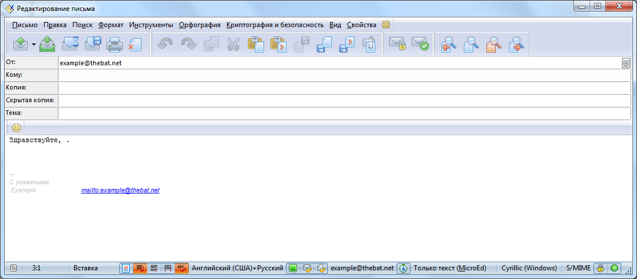This screenshot has width=637, height=279.
Task: Open the S/MIME selector in status bar
Action: [x=578, y=268]
